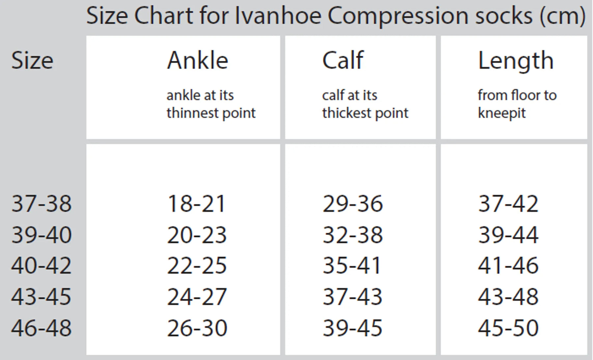Click size row label 43-45
Screen dimensions: 593x360
tap(42, 296)
